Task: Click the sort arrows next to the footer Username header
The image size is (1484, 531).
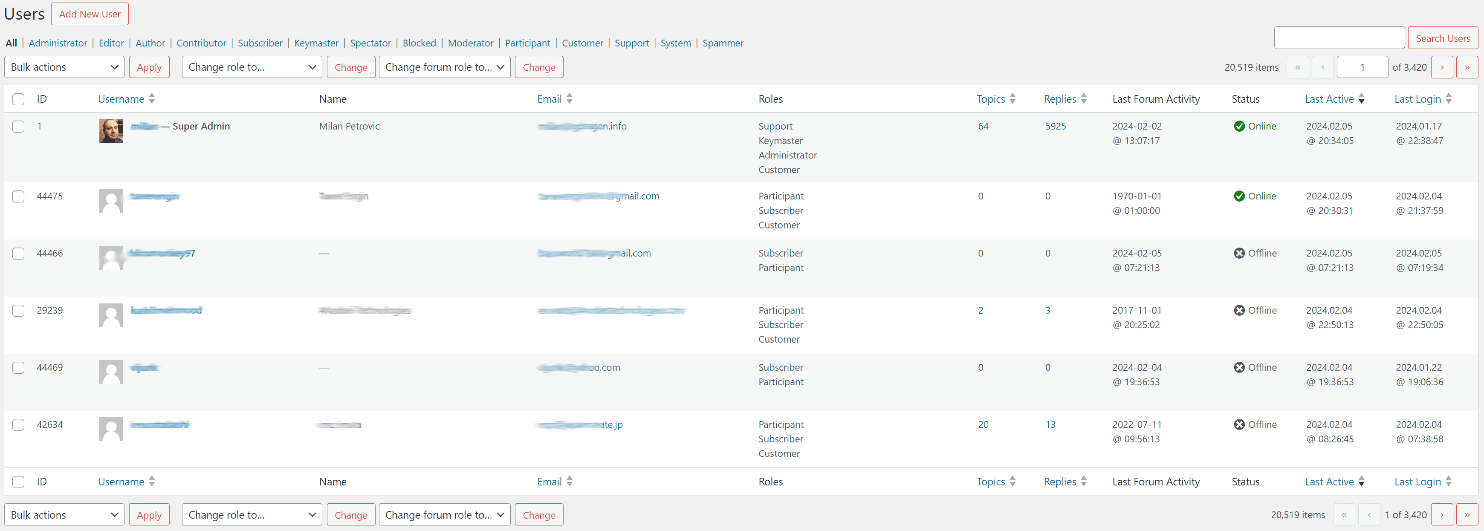Action: click(x=152, y=481)
